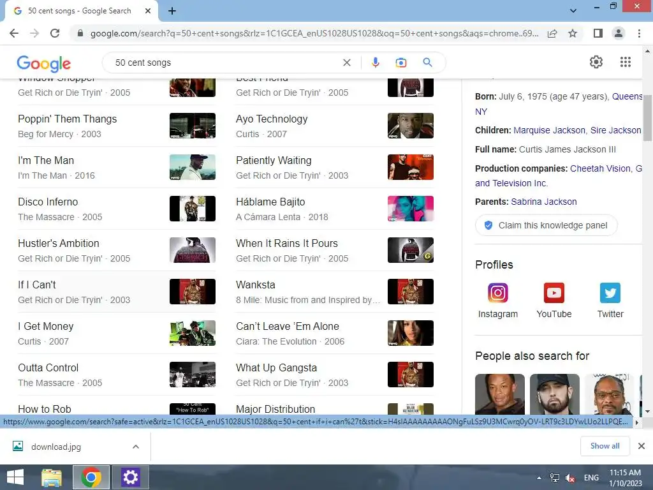Close the downloads bar

coord(642,446)
